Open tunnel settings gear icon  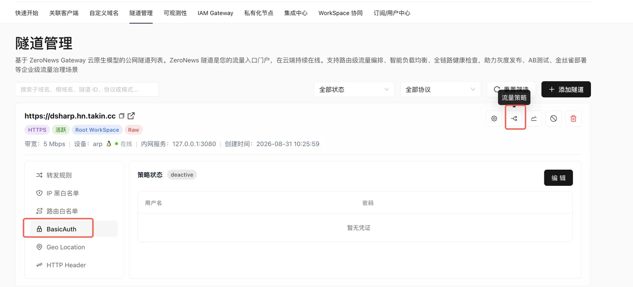pyautogui.click(x=494, y=119)
